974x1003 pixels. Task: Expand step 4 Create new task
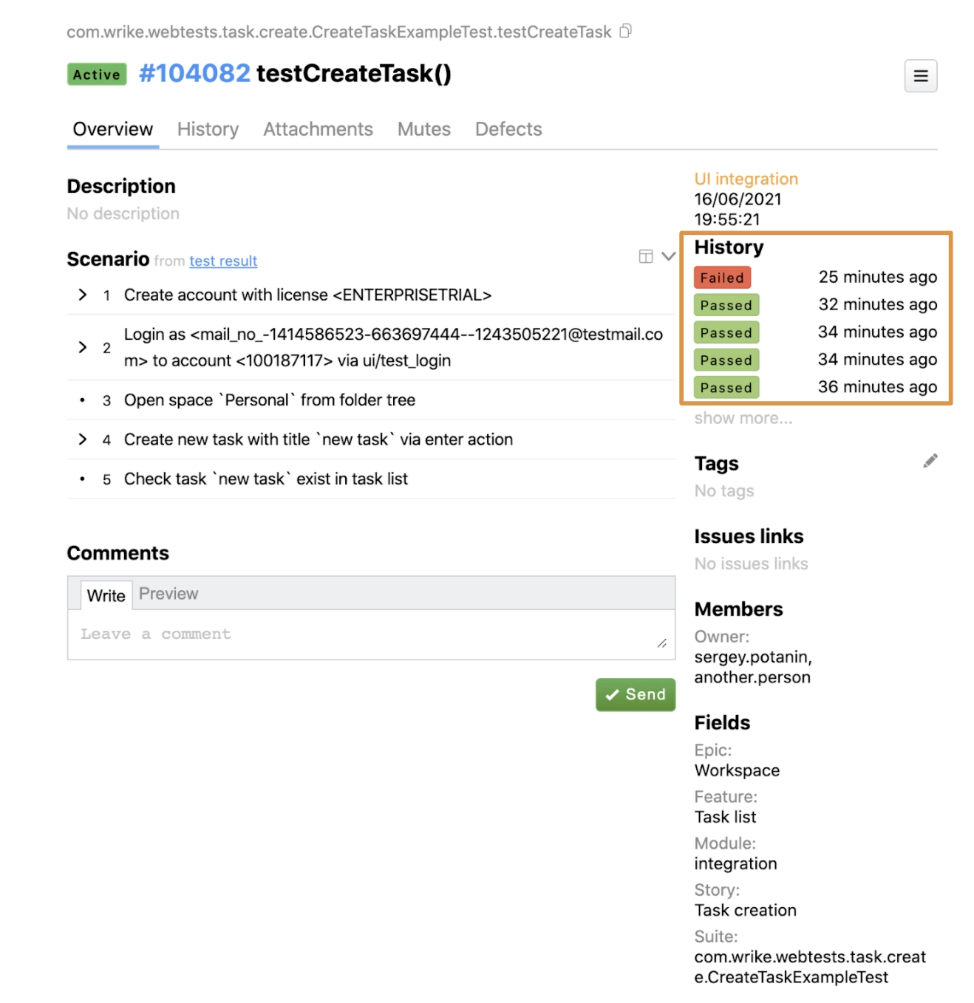tap(83, 439)
